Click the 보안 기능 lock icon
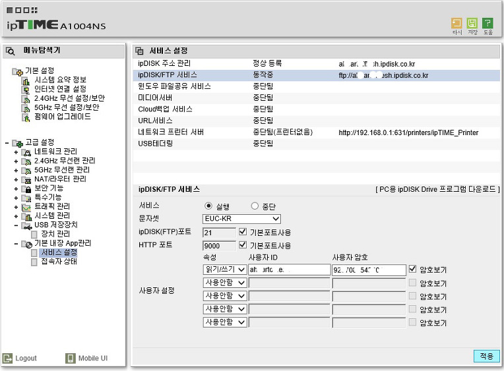 point(26,189)
